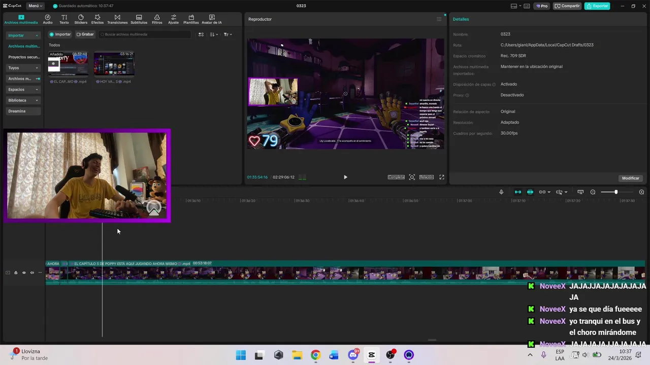Open the media sort dropdown
650x365 pixels.
tap(214, 34)
